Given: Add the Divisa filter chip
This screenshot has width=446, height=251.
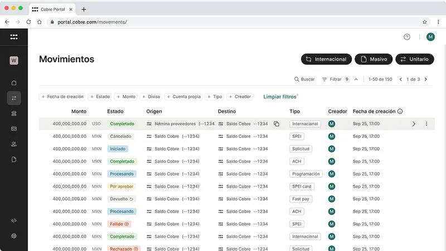Looking at the screenshot, I should coord(151,96).
